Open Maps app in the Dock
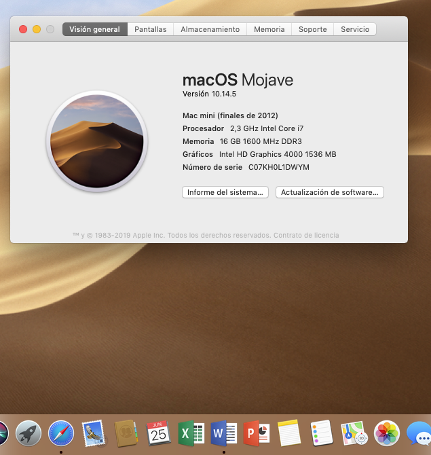 (x=354, y=433)
